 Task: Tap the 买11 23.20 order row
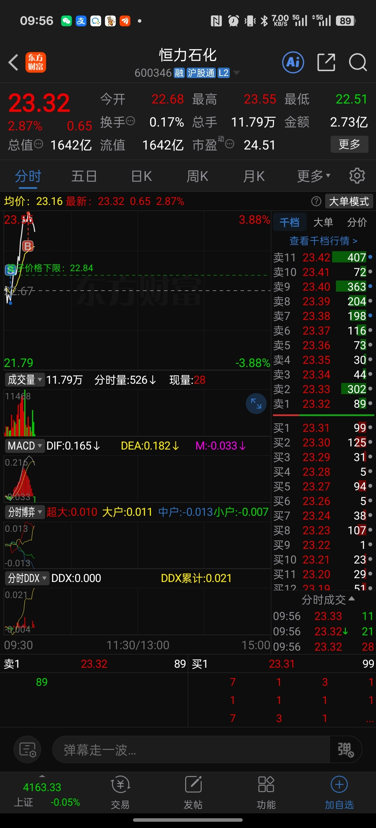pyautogui.click(x=323, y=574)
